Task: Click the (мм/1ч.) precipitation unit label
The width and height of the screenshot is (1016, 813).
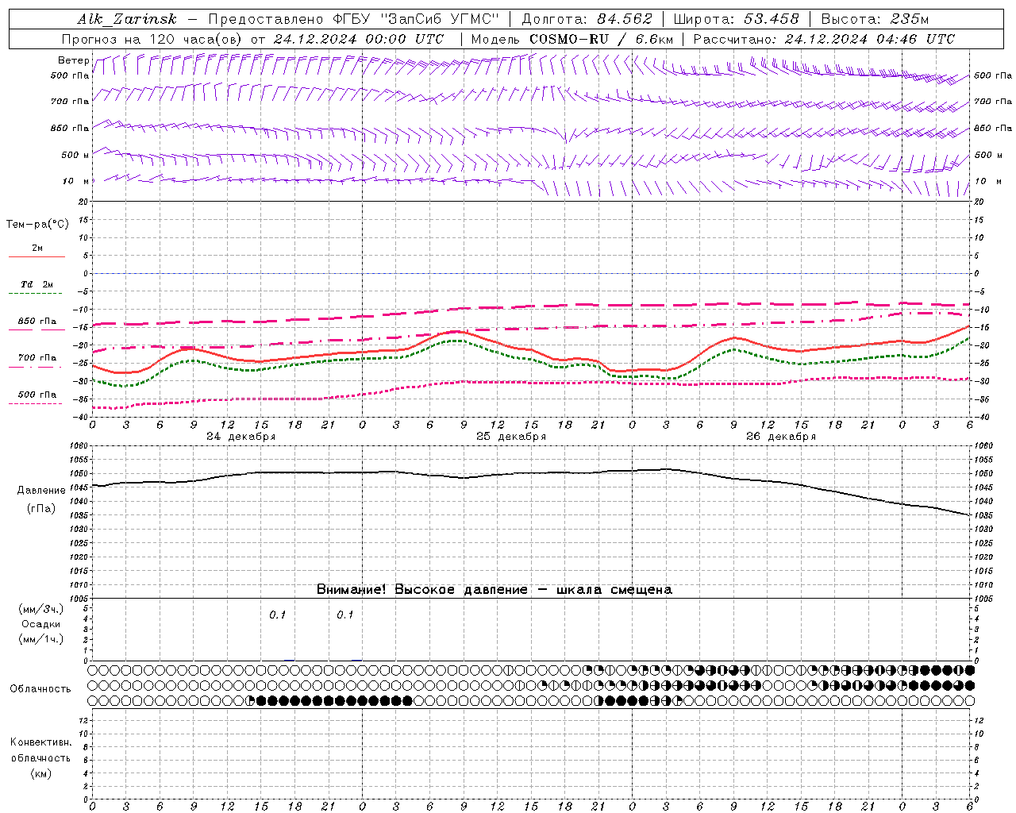Action: pos(41,639)
